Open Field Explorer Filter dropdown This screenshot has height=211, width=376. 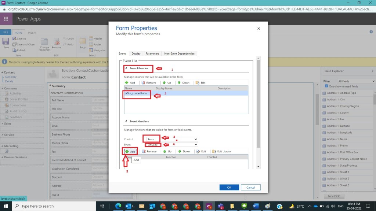point(355,81)
